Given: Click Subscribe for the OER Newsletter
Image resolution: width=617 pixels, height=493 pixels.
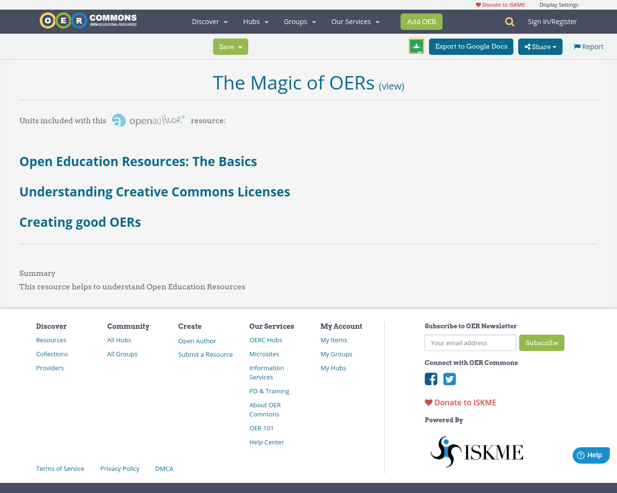Looking at the screenshot, I should click(542, 343).
